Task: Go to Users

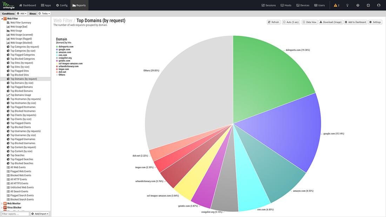Action: [x=319, y=5]
